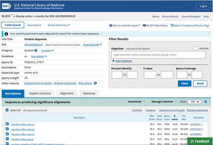Open Saved Strategies in top navigation
The width and height of the screenshot is (213, 145).
[x=191, y=17]
